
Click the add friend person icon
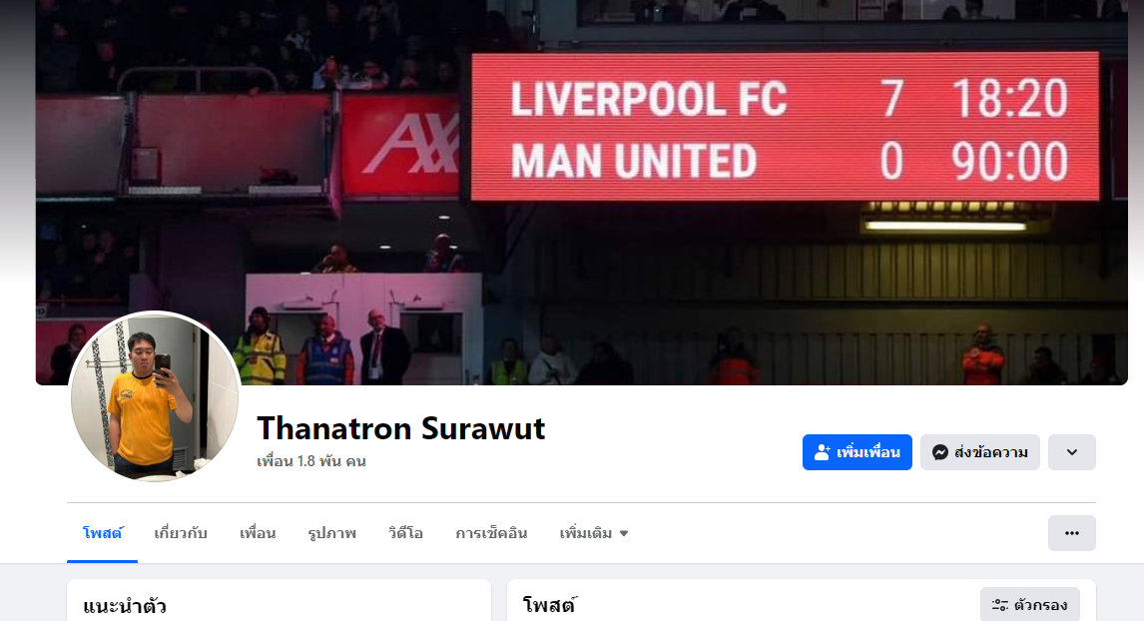(823, 452)
